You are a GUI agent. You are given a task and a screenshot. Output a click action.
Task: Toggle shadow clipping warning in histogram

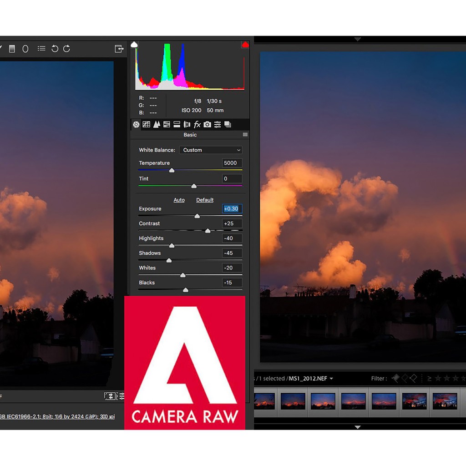tap(134, 45)
